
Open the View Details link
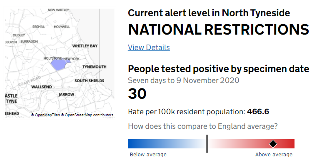(149, 48)
